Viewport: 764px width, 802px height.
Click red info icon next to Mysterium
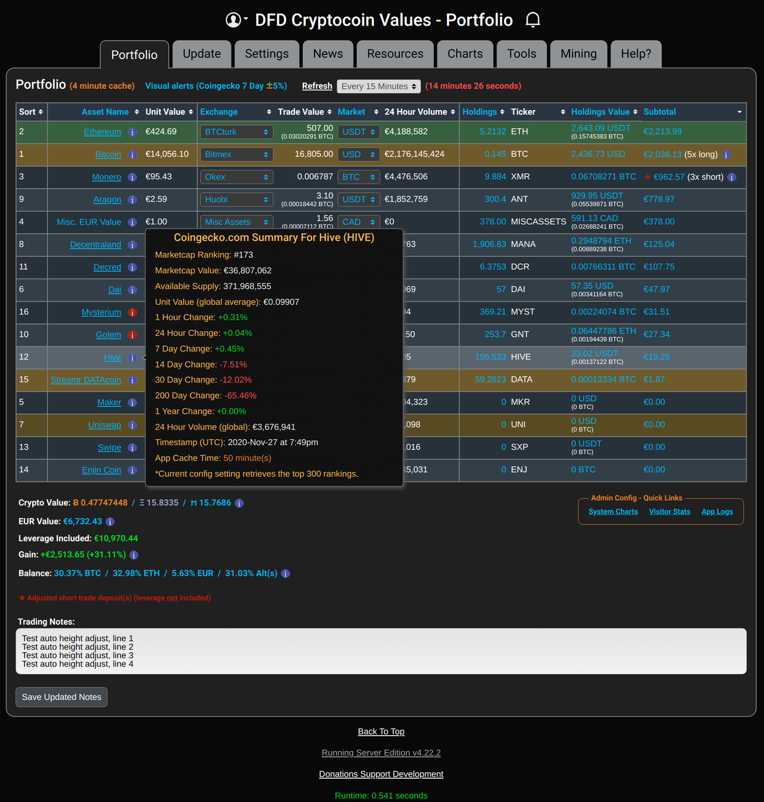coord(133,312)
